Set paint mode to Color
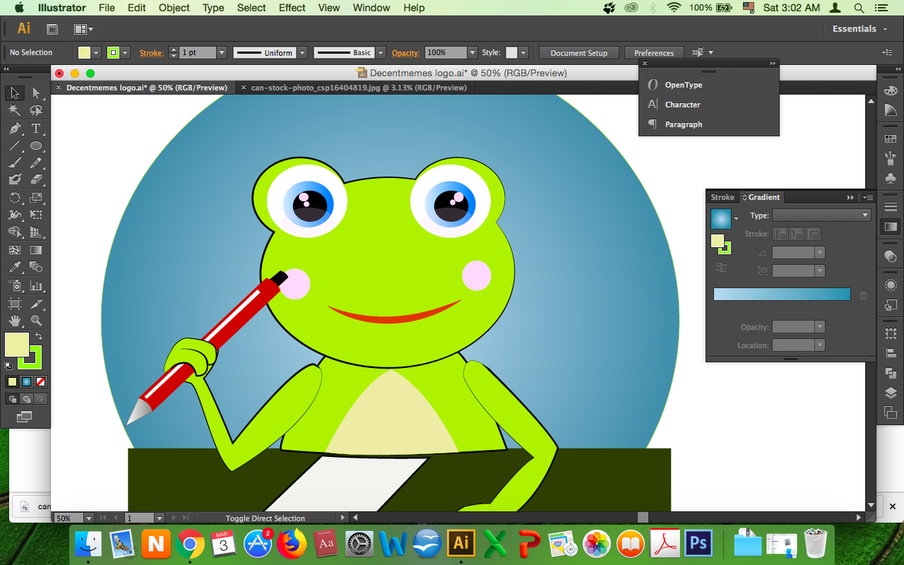The height and width of the screenshot is (565, 904). 12,382
